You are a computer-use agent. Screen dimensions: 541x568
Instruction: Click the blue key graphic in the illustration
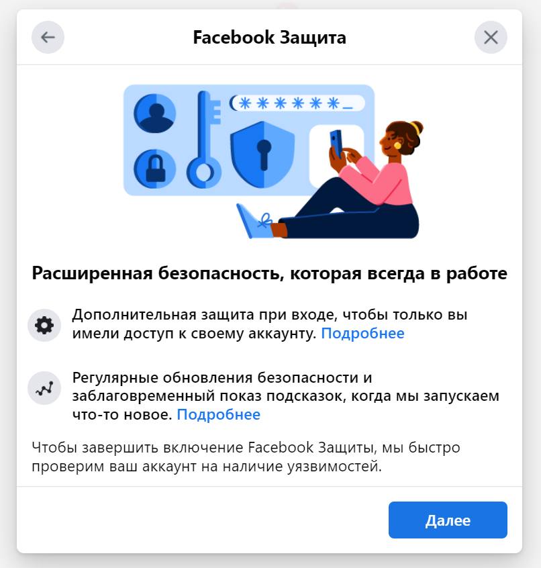tap(204, 140)
